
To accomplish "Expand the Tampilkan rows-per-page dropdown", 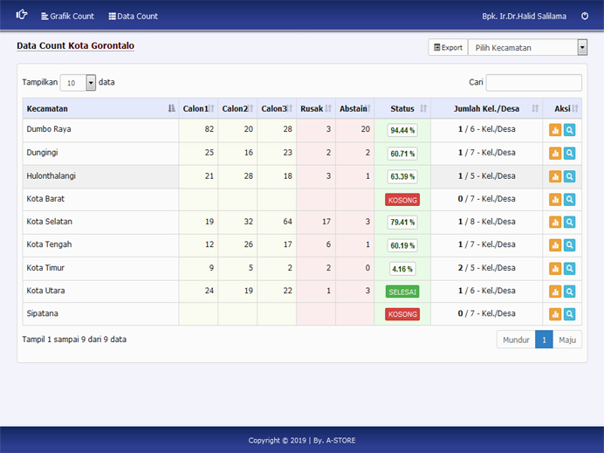I will coord(79,83).
